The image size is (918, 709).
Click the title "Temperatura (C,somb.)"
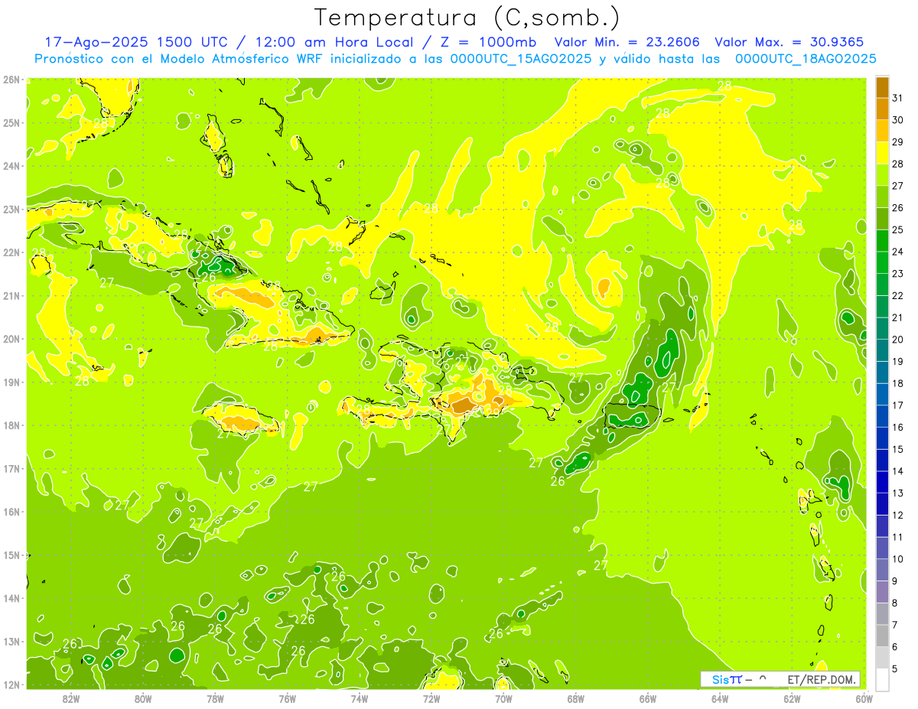click(467, 18)
